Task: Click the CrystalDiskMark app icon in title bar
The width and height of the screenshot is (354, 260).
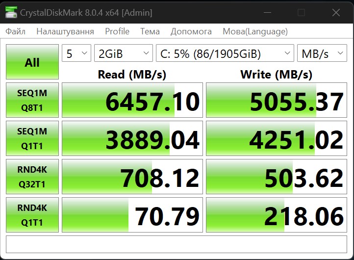Action: coord(11,12)
